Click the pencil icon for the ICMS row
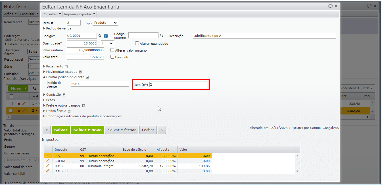 [48, 166]
